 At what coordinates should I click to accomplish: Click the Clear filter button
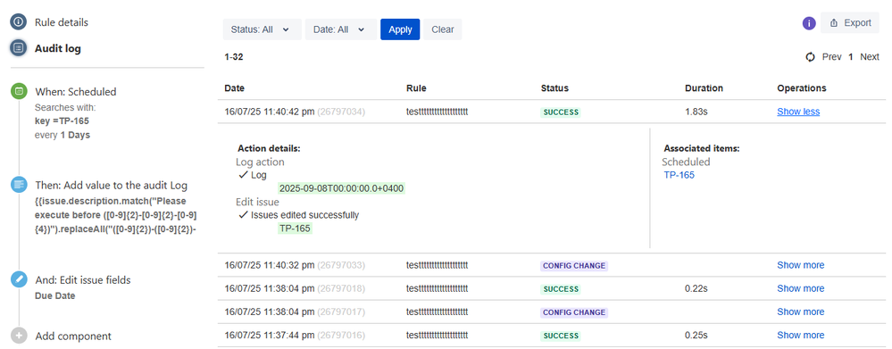coord(443,29)
